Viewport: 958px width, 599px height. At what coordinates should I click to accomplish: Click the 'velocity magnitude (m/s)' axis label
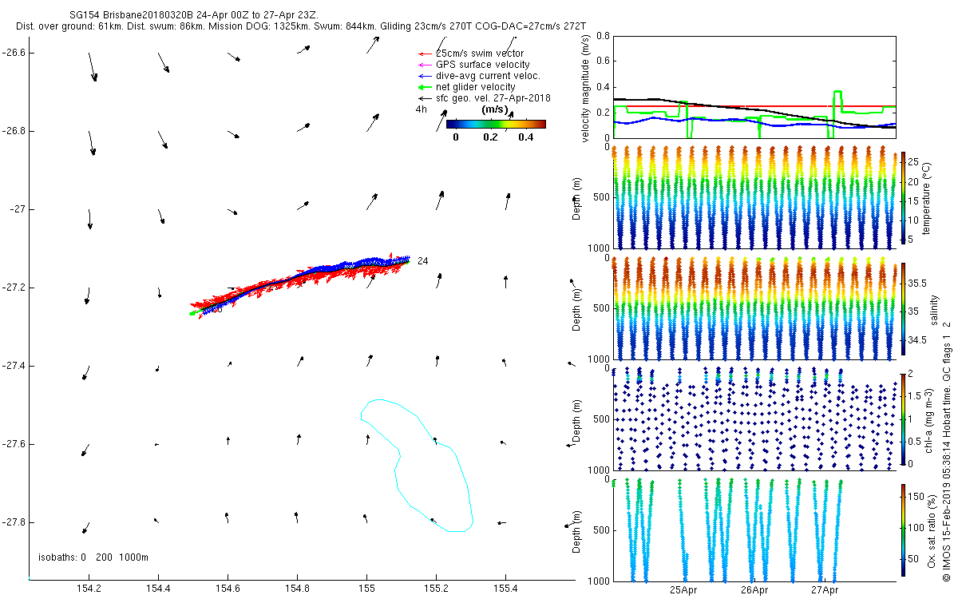(585, 87)
